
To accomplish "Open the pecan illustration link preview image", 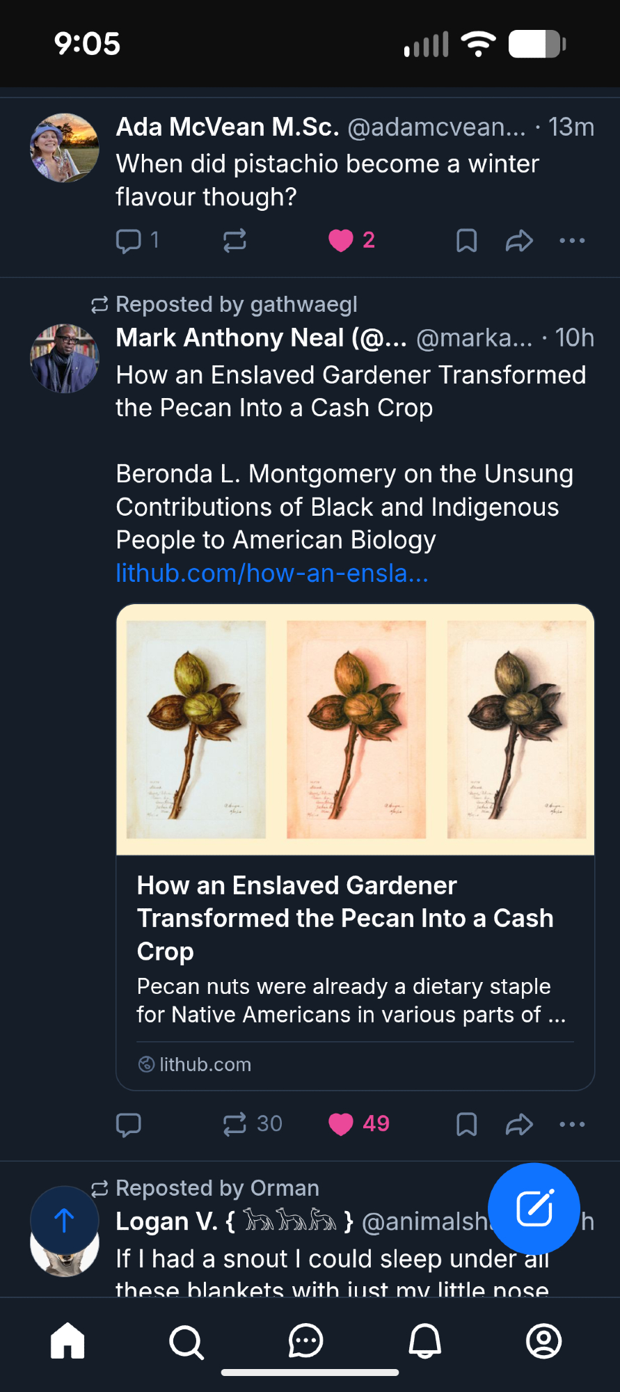I will tap(355, 729).
